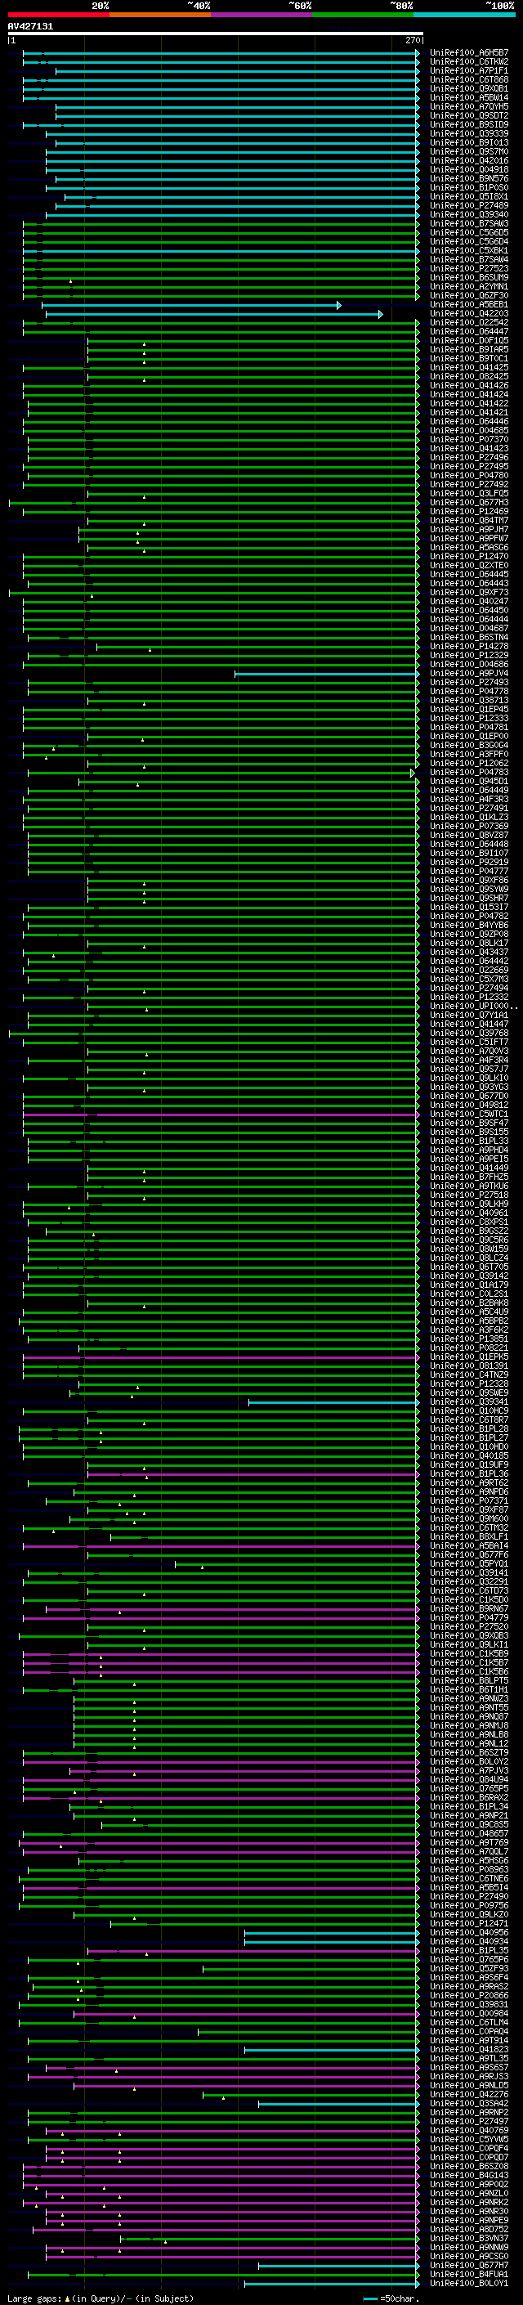Viewport: 523px width, 2305px height.
Task: Click the UniRef100_Q3SA42 label
Action: (x=469, y=2103)
